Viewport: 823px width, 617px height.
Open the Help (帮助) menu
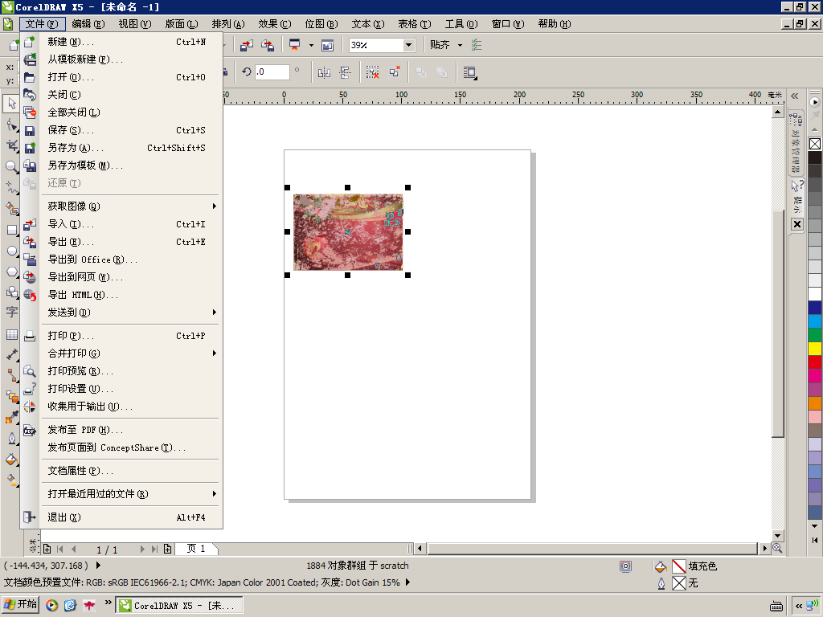coord(555,24)
